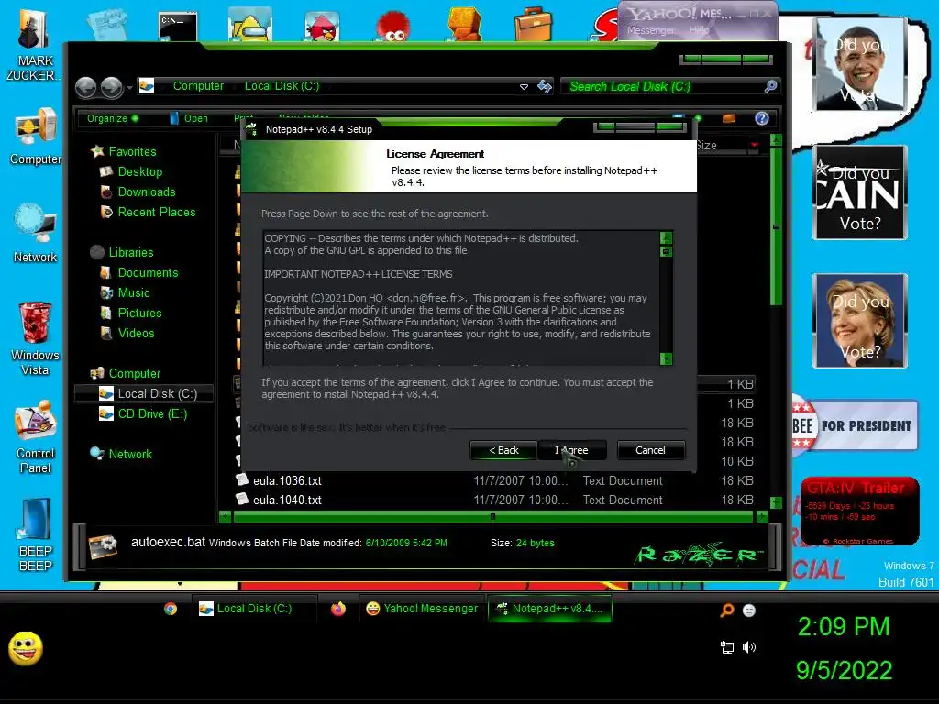Click Computer in the address breadcrumb

pos(198,86)
